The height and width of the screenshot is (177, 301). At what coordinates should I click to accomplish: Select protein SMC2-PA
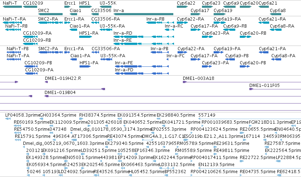coord(51,52)
